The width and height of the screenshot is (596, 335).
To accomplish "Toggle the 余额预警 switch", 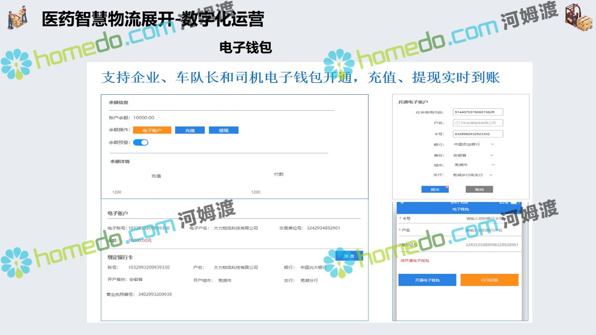I will 141,142.
